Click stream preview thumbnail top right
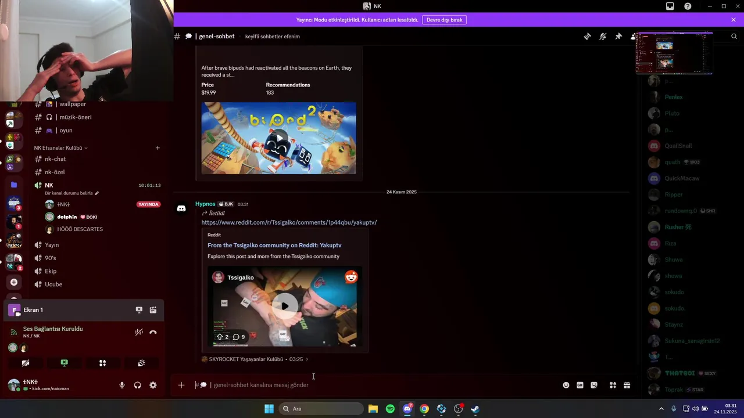744x418 pixels. (674, 53)
